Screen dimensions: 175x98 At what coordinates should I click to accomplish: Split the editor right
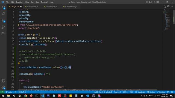pyautogui.click(x=168, y=7)
